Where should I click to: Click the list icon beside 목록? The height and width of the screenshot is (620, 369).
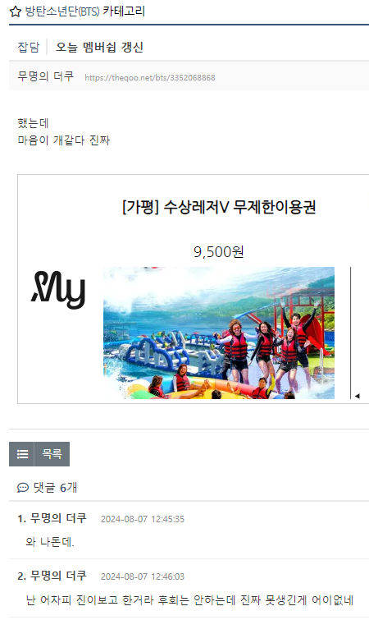point(21,454)
